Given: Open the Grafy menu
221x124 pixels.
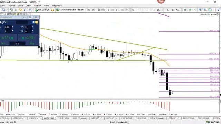Looking at the screenshot, I should pos(28,6).
